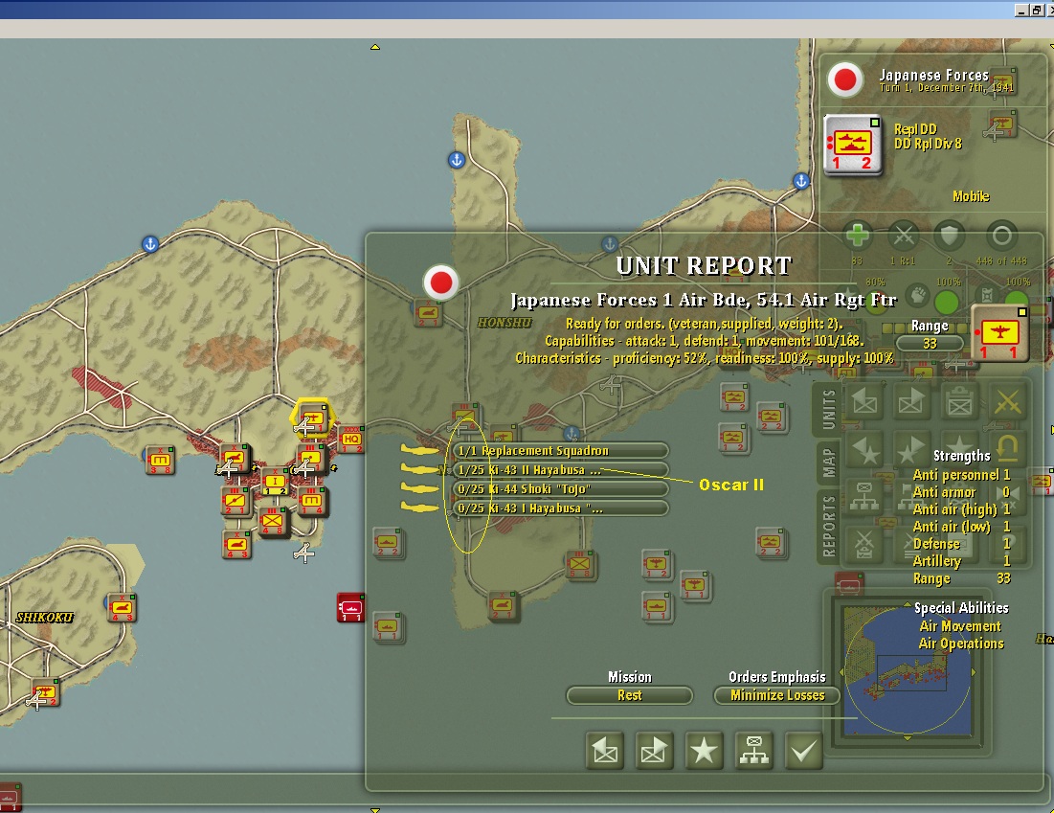Select the red enemy naval unit counter

pos(350,607)
